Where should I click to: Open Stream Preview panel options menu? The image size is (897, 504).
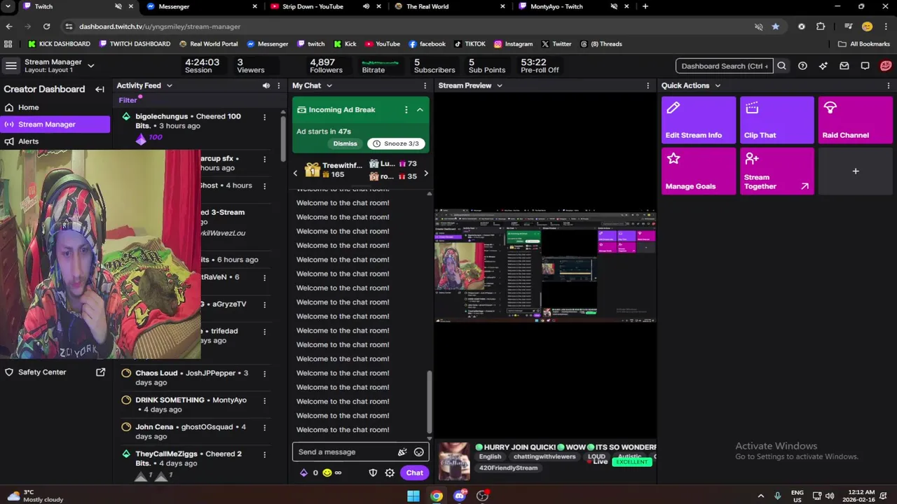pyautogui.click(x=648, y=85)
